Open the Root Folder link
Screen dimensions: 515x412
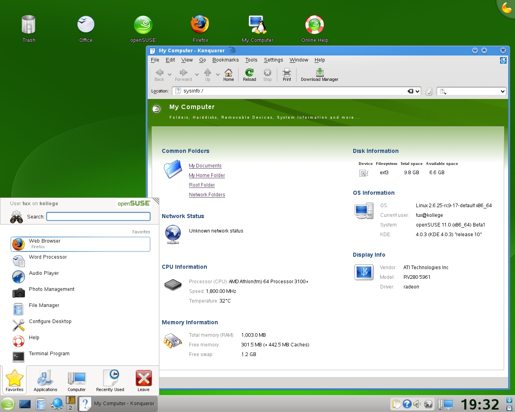pyautogui.click(x=202, y=185)
